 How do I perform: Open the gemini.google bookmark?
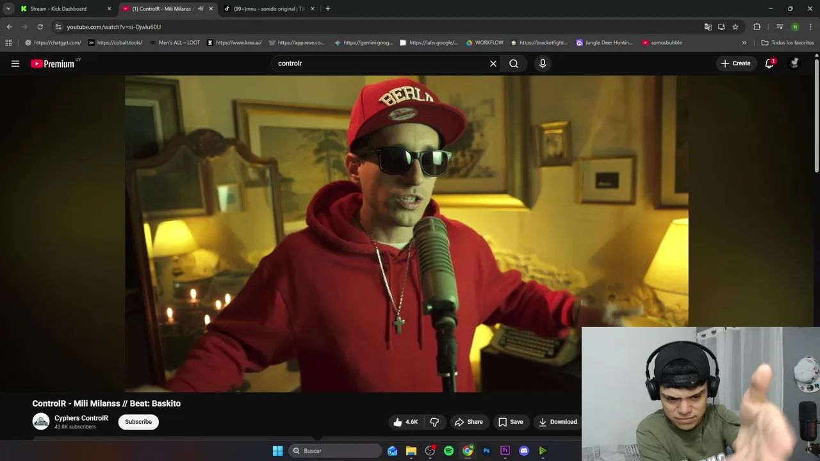point(363,43)
